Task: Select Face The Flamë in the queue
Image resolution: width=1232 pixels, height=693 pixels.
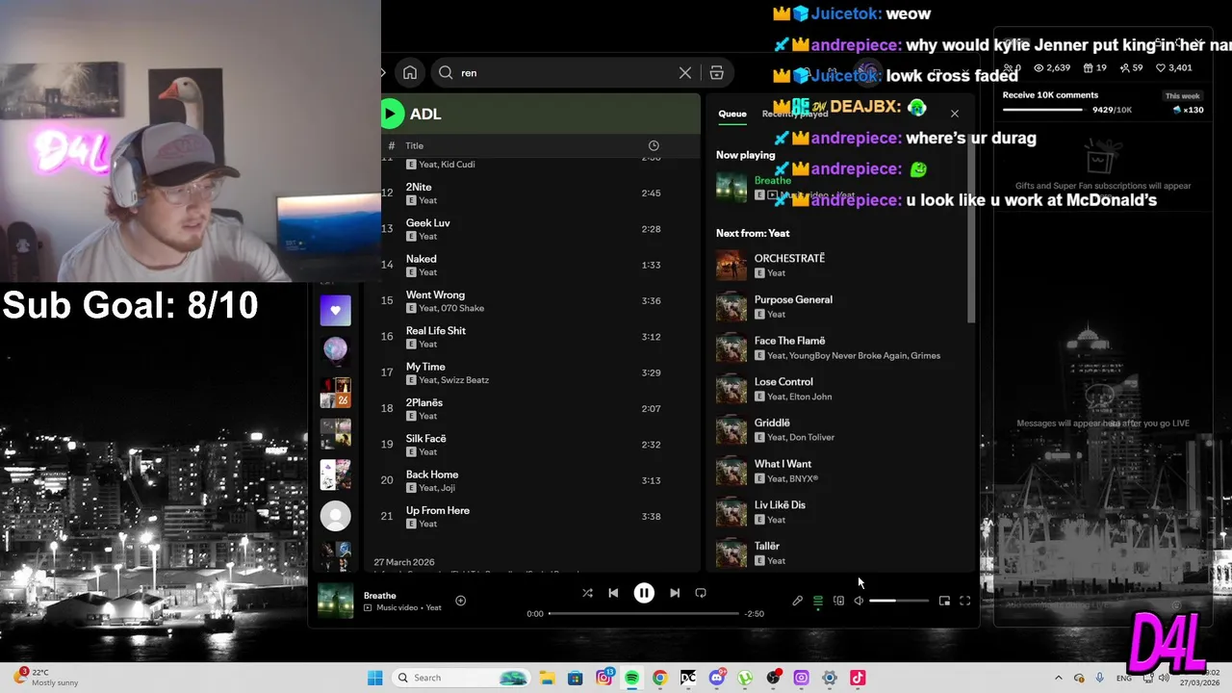Action: click(x=842, y=347)
